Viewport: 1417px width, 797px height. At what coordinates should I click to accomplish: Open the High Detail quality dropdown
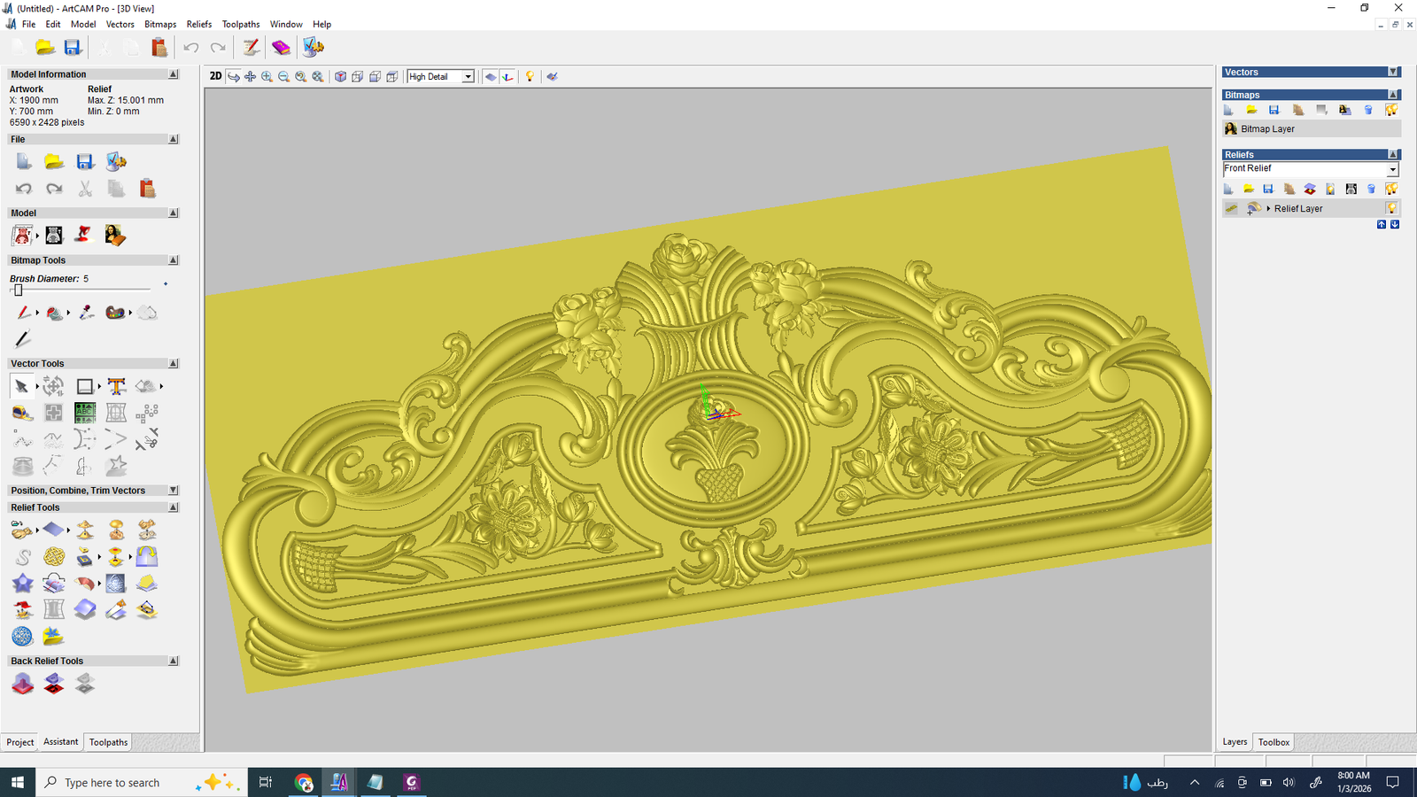468,77
